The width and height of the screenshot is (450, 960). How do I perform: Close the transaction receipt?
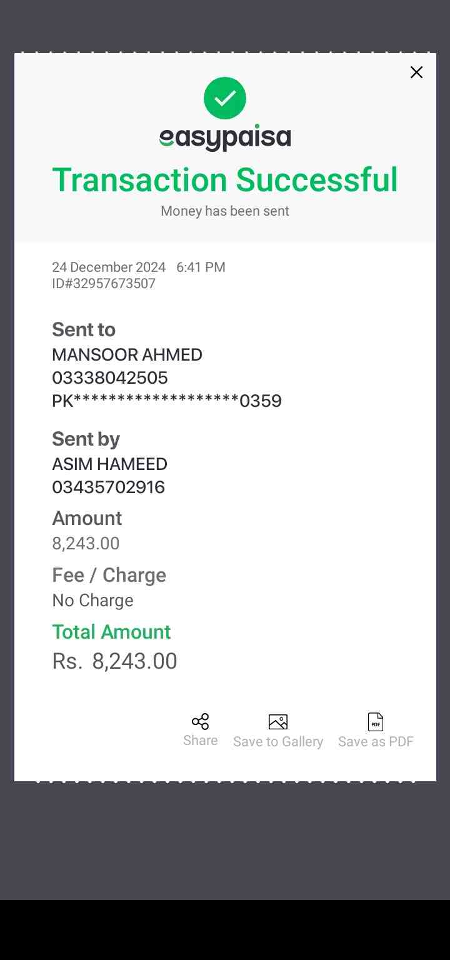click(x=416, y=72)
